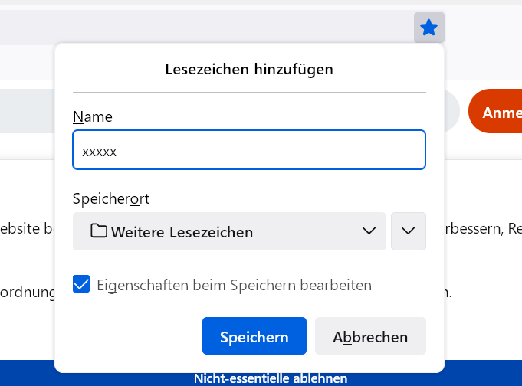Click the blue bookmark star icon
522x386 pixels.
click(429, 28)
